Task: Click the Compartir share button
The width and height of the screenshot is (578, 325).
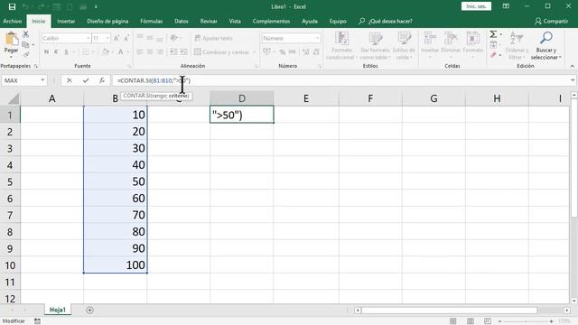Action: coord(552,21)
